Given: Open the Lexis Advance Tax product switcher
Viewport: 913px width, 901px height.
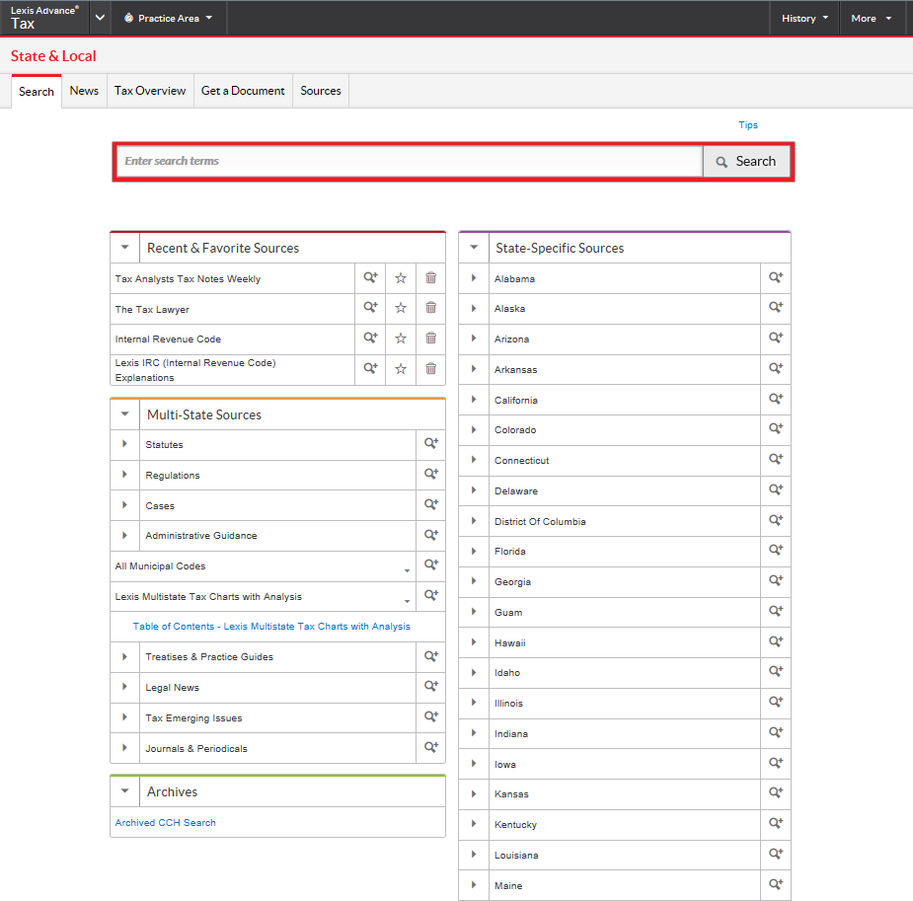Looking at the screenshot, I should click(x=100, y=18).
